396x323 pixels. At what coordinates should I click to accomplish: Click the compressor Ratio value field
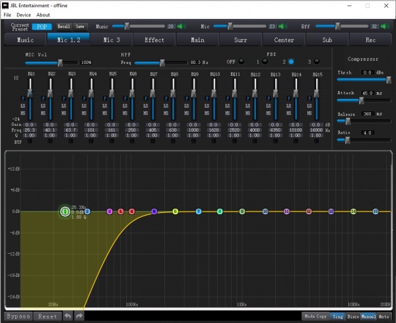coord(368,132)
